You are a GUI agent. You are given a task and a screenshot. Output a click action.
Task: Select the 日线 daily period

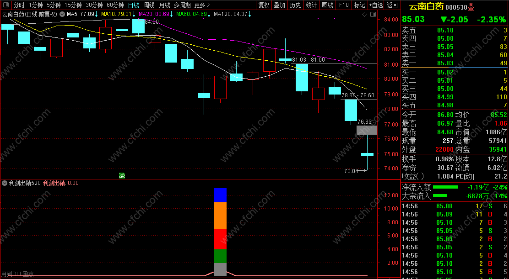133,5
